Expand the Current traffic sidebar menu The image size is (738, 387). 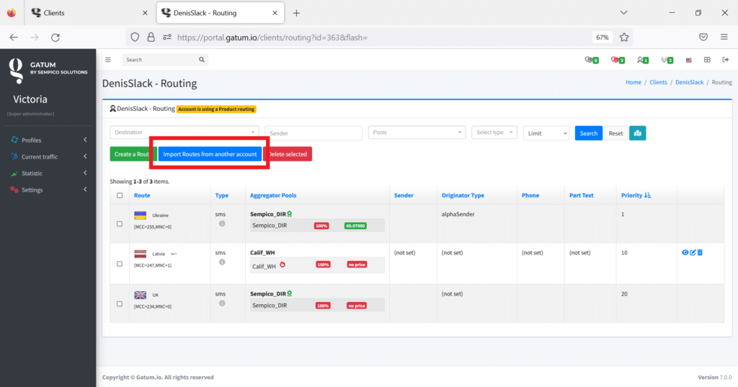click(48, 156)
